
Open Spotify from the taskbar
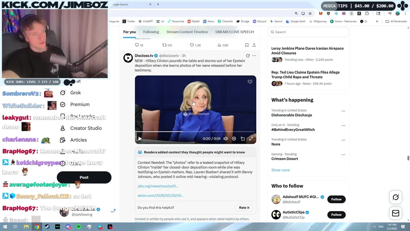[x=78, y=227]
